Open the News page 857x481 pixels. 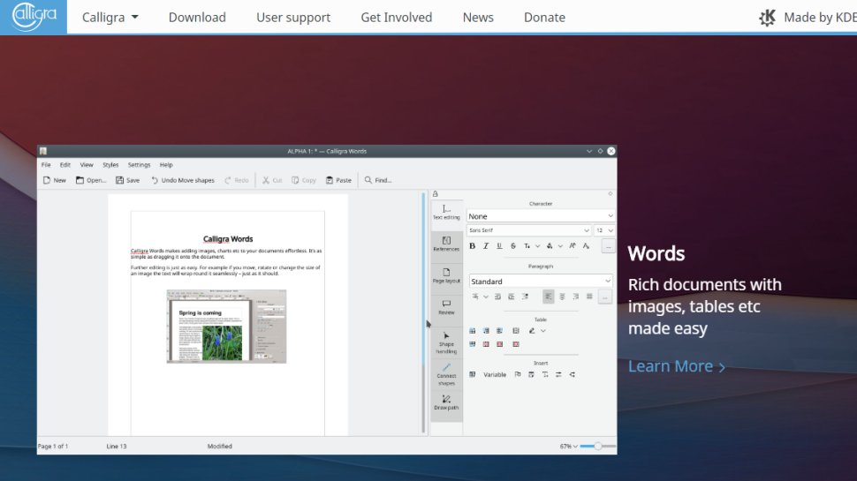pos(478,18)
